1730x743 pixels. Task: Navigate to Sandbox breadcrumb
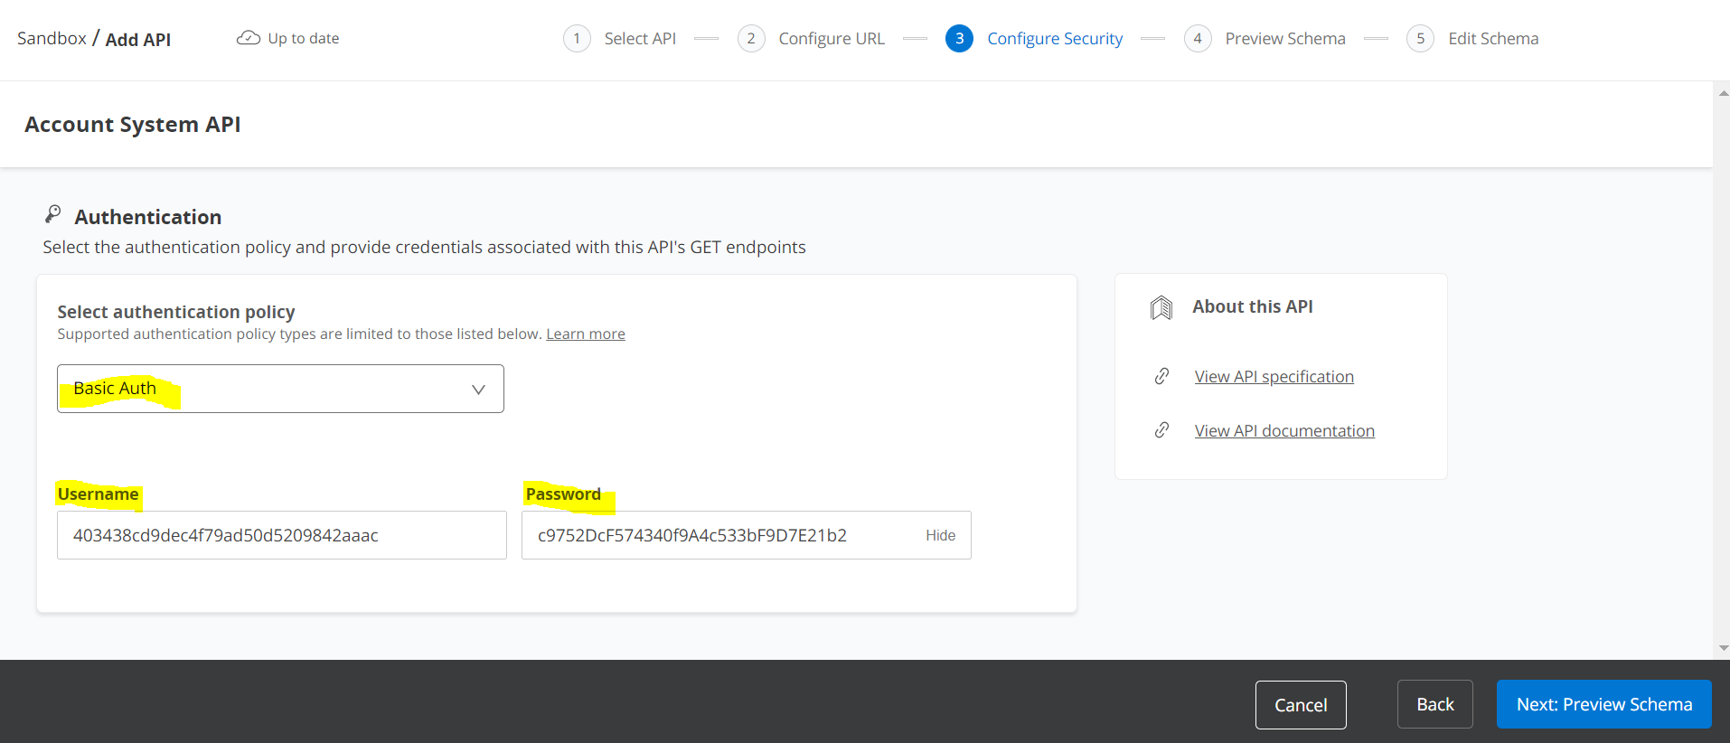[52, 39]
